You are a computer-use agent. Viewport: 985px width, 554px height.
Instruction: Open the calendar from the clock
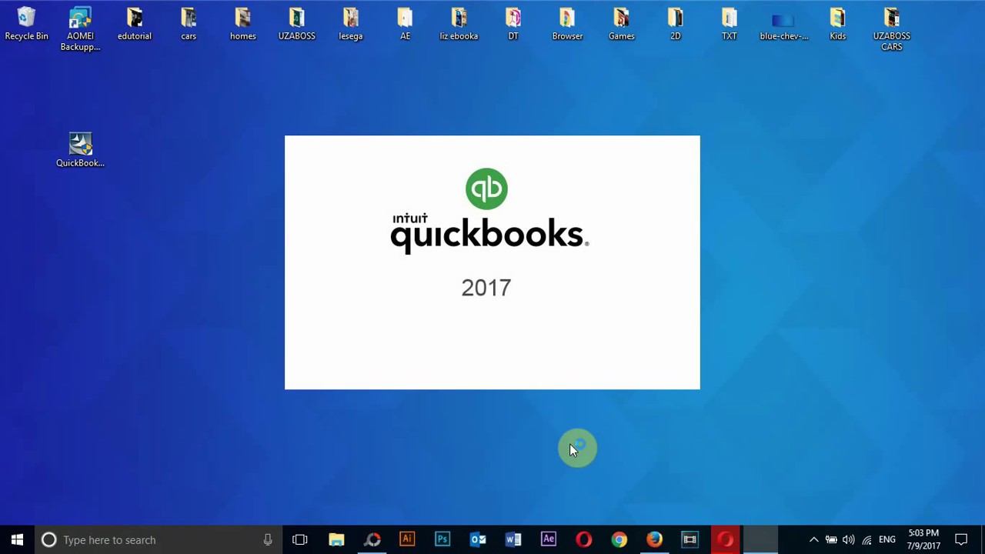pyautogui.click(x=923, y=539)
